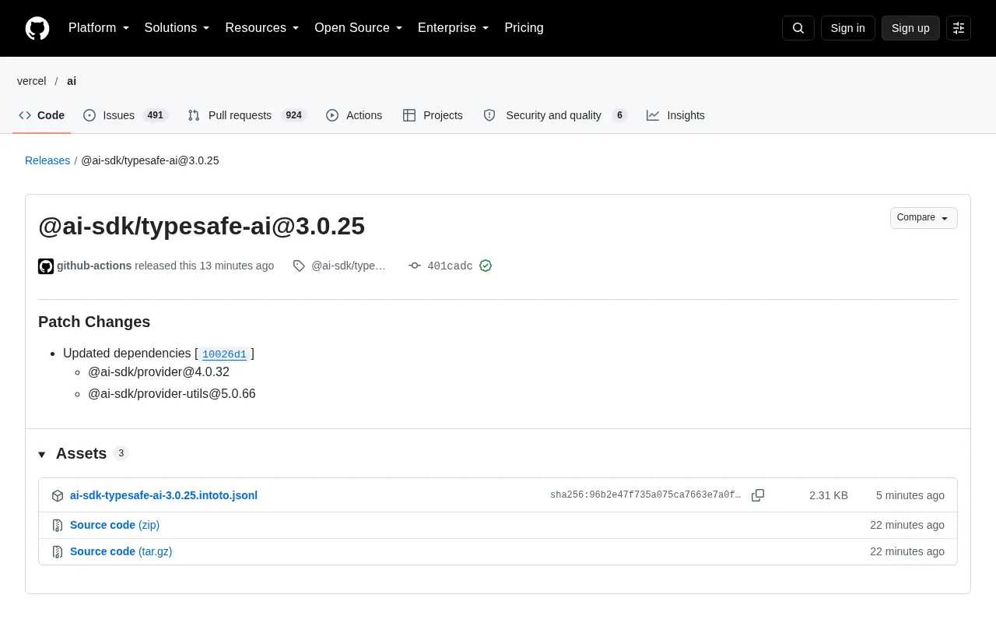
Task: Click the green verified check icon
Action: point(486,266)
